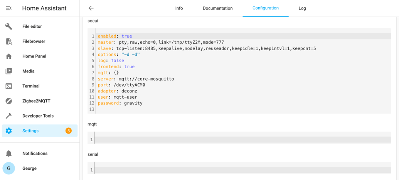Place cursor on line 13 of socat editor
This screenshot has width=399, height=180.
point(243,109)
